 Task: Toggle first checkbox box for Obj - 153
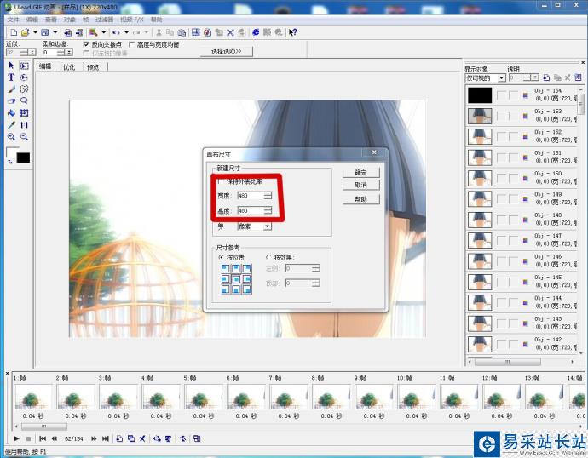point(501,116)
